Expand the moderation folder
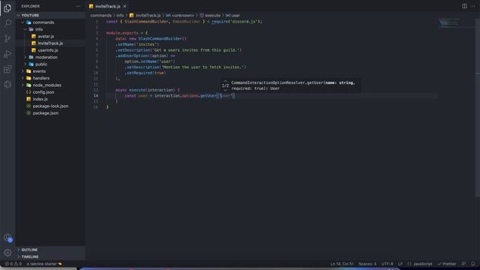 pos(50,57)
